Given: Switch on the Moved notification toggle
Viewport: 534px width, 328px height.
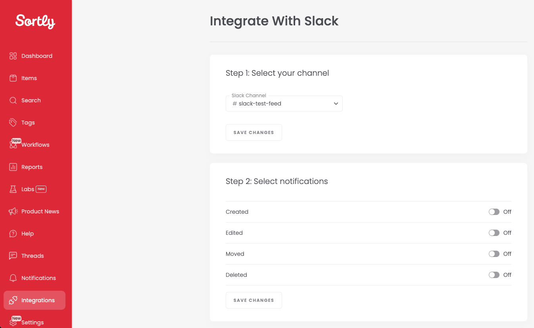Looking at the screenshot, I should 494,254.
